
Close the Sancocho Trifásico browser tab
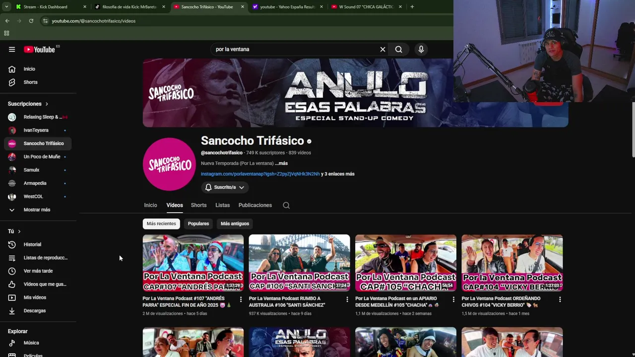tap(242, 7)
